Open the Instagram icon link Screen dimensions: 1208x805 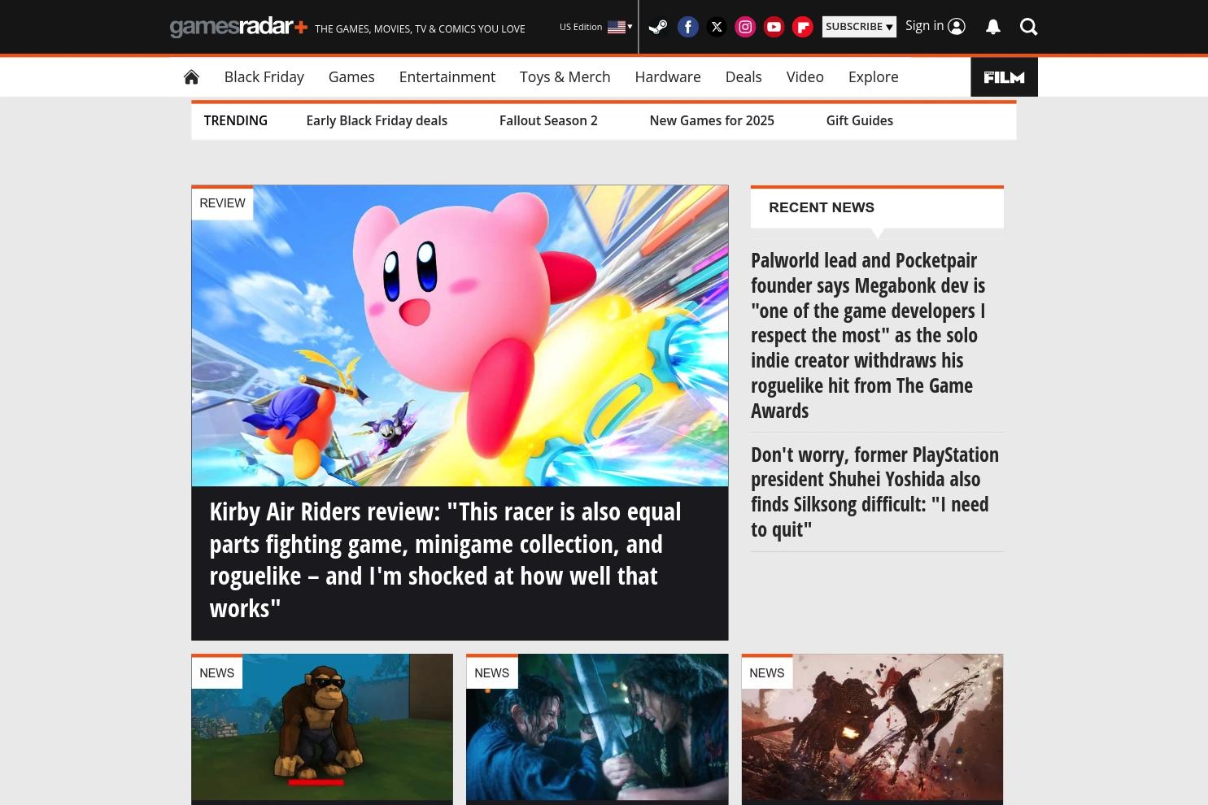click(745, 27)
